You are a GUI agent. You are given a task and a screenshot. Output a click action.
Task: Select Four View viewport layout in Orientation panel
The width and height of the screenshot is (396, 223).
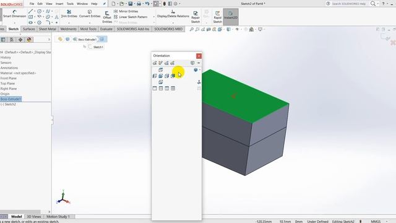coord(173,88)
